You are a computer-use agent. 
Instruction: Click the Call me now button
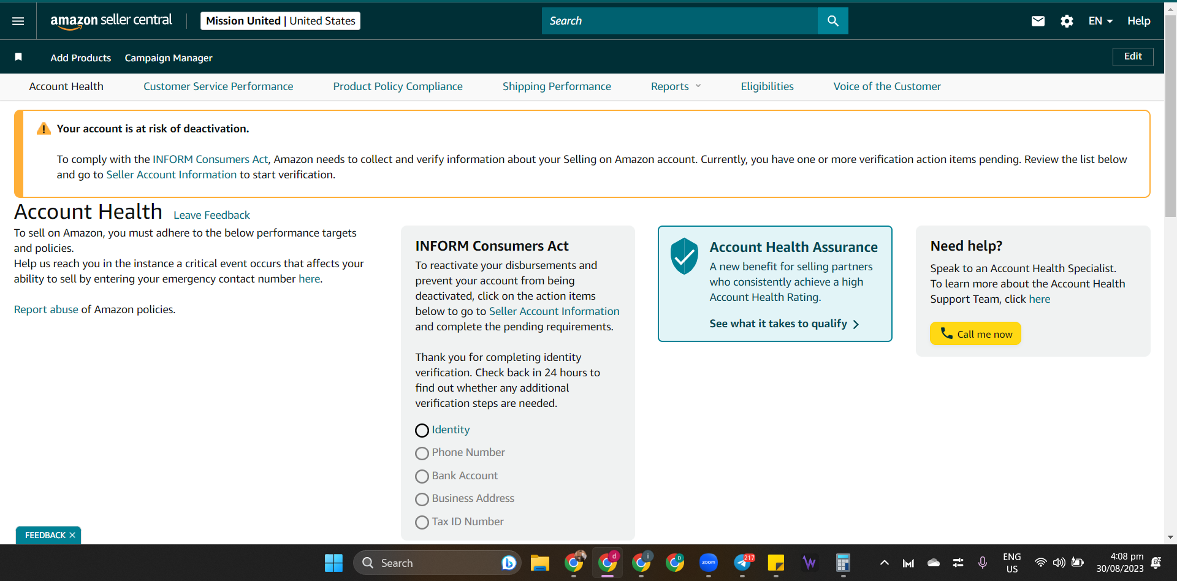(975, 333)
